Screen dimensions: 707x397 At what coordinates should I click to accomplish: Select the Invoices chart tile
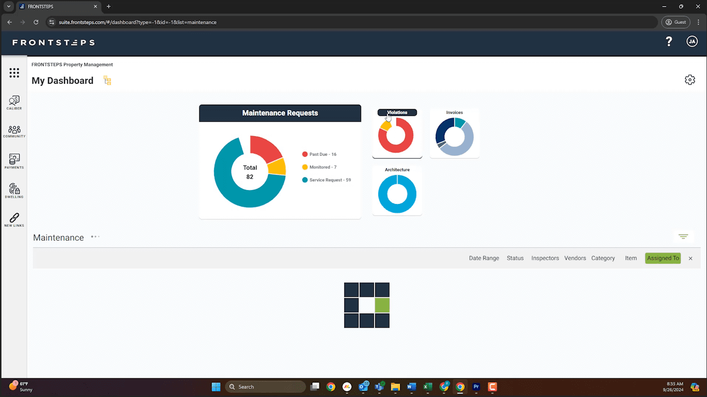(x=454, y=134)
